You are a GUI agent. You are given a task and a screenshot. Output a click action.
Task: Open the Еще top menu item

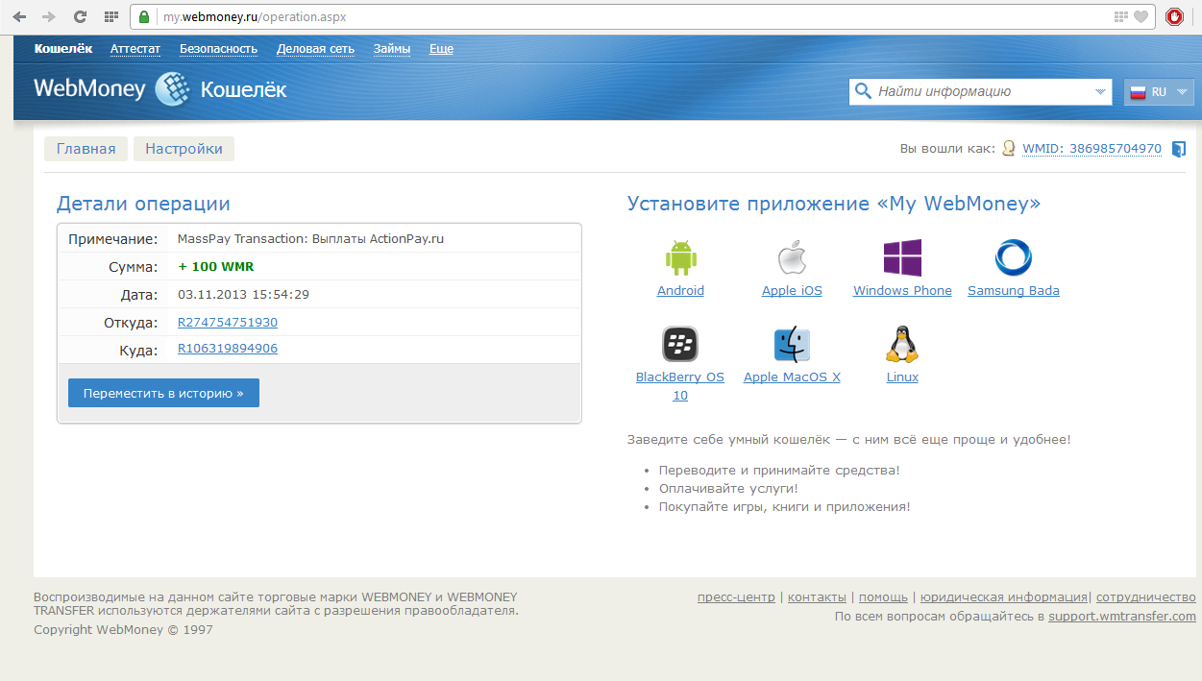point(441,49)
